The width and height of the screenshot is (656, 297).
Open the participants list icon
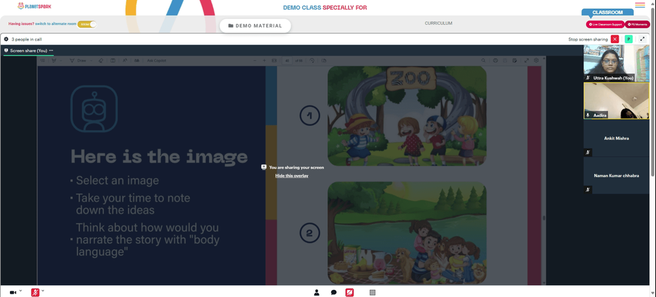click(317, 292)
